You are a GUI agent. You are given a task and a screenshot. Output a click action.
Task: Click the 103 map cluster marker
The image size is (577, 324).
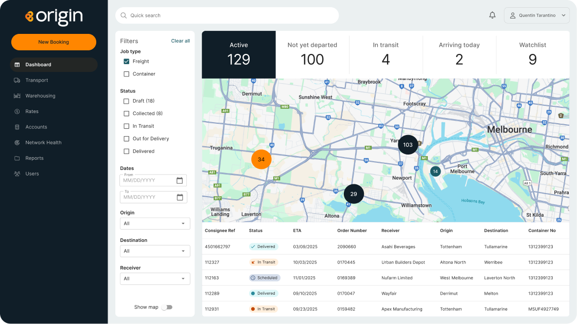(408, 145)
